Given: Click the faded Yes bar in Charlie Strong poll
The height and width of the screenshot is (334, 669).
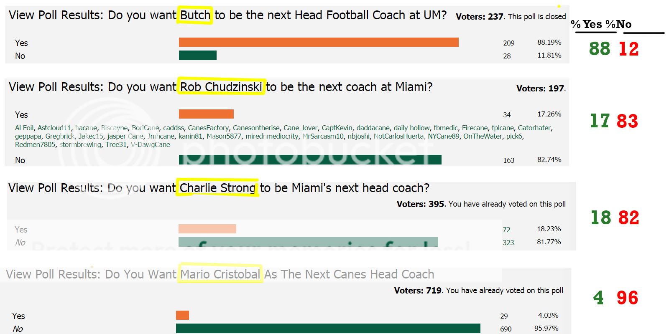Looking at the screenshot, I should (207, 229).
